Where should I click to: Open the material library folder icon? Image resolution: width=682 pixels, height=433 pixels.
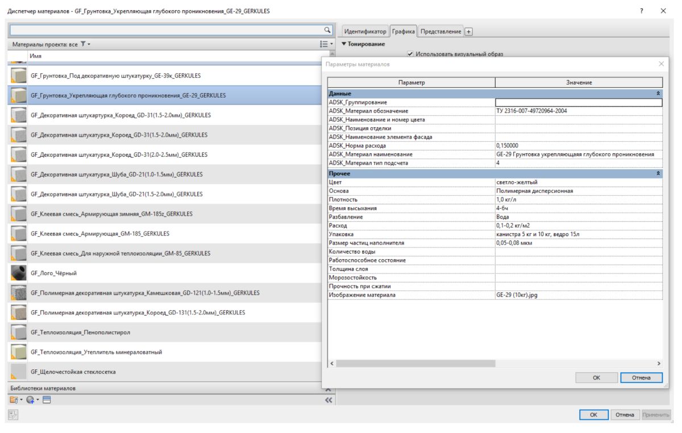pos(14,400)
